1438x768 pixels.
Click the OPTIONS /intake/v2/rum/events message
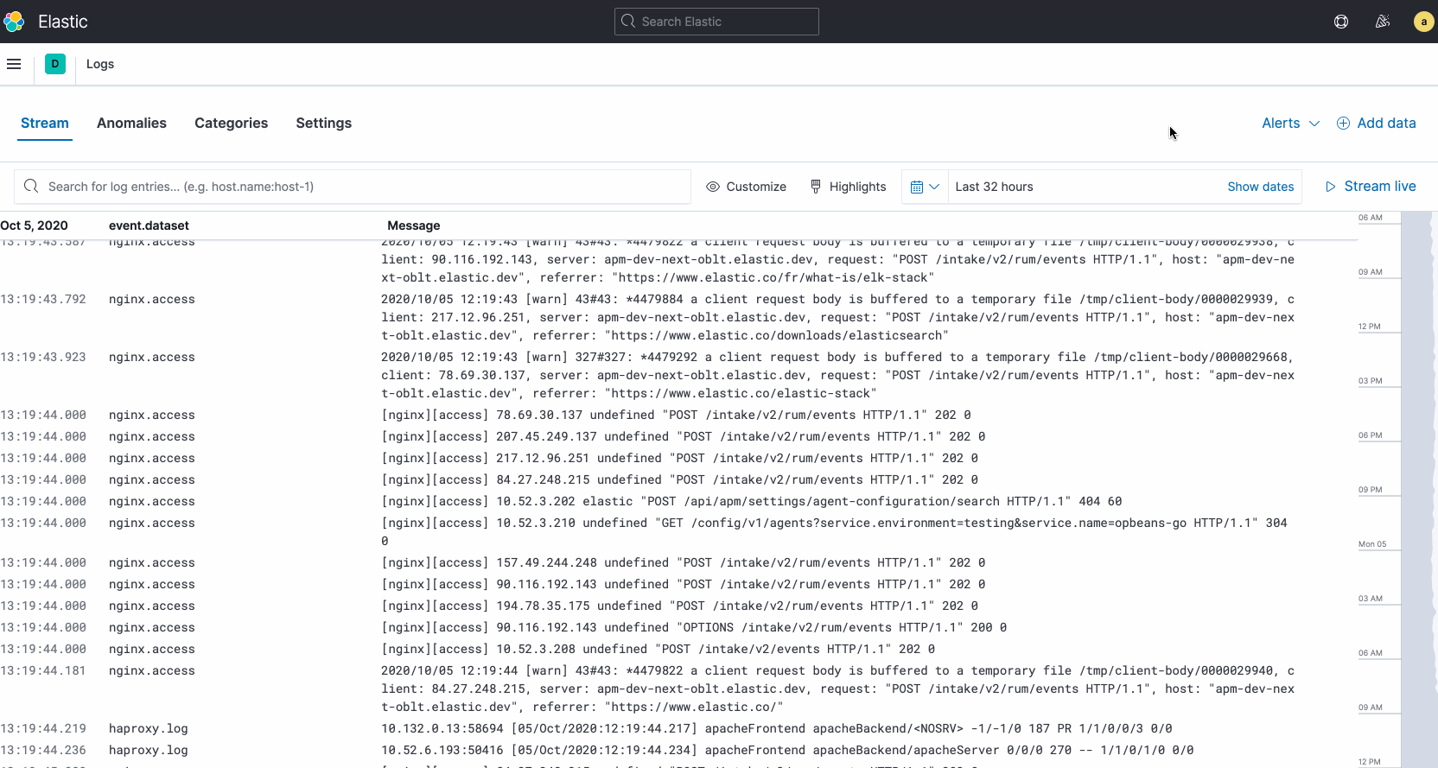coord(694,628)
